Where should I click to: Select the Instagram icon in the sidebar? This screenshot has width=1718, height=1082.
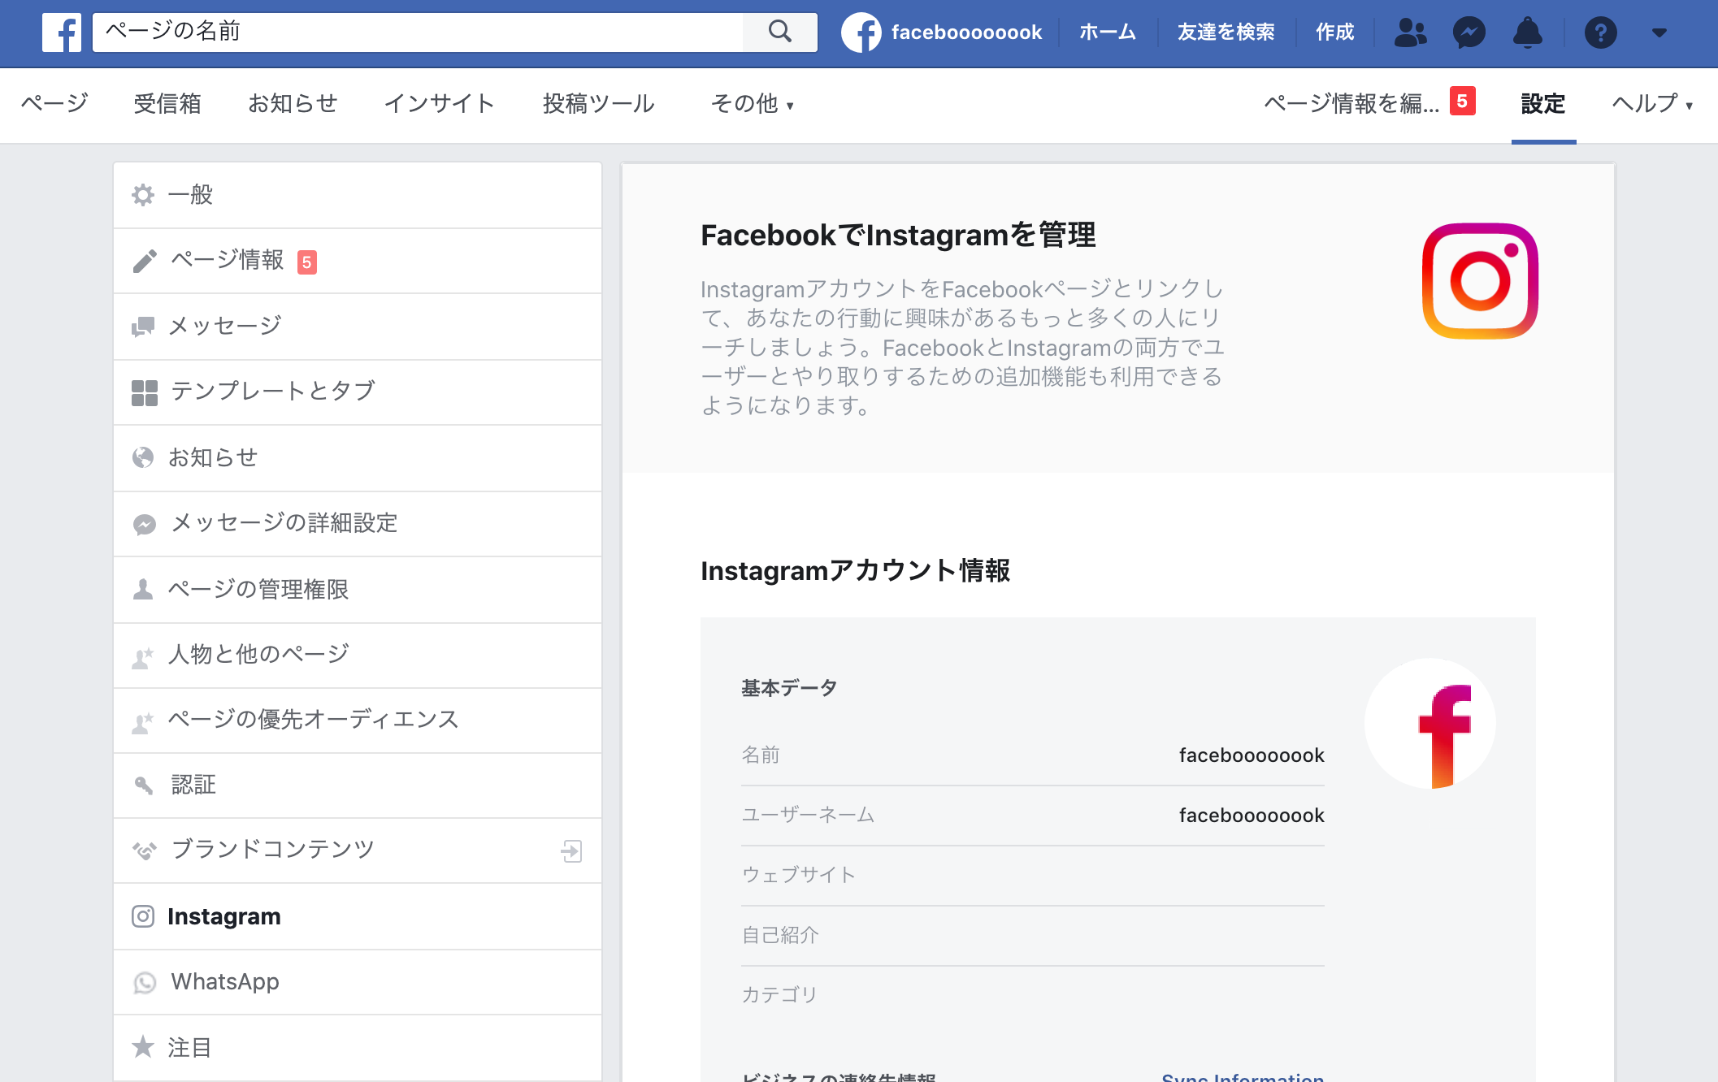tap(142, 916)
